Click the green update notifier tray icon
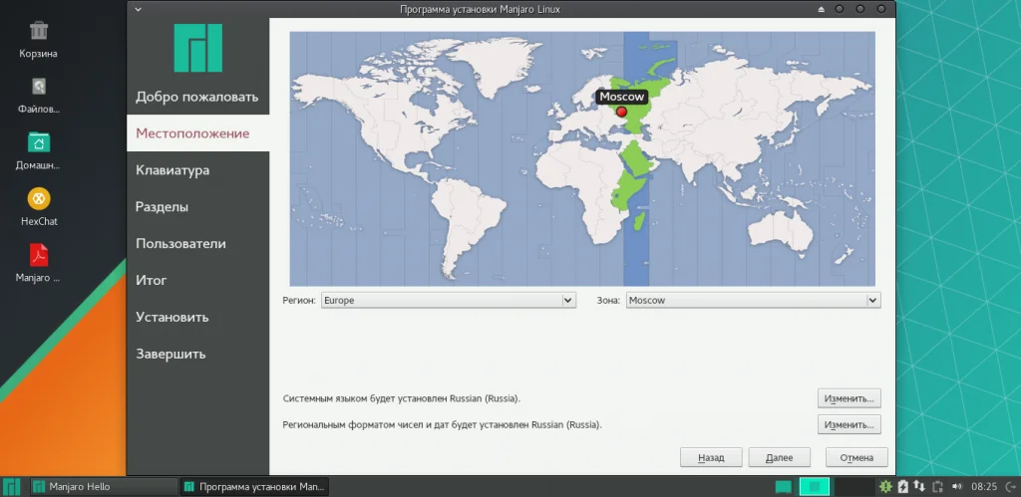The width and height of the screenshot is (1021, 497). click(x=885, y=487)
